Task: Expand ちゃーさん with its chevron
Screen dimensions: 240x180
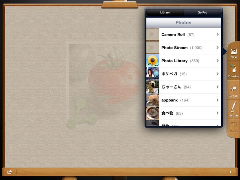Action: click(217, 87)
